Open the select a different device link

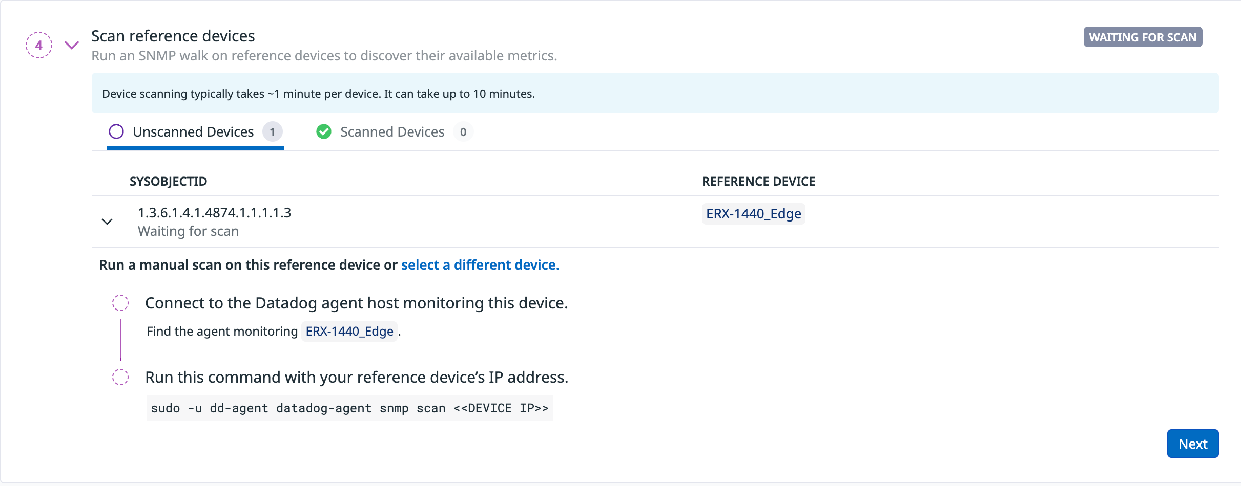480,265
